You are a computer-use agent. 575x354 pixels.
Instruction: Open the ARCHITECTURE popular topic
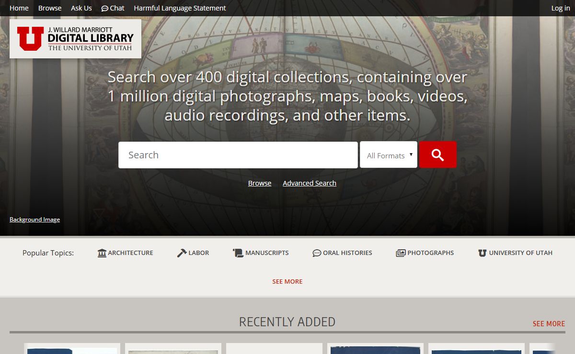[x=125, y=253]
